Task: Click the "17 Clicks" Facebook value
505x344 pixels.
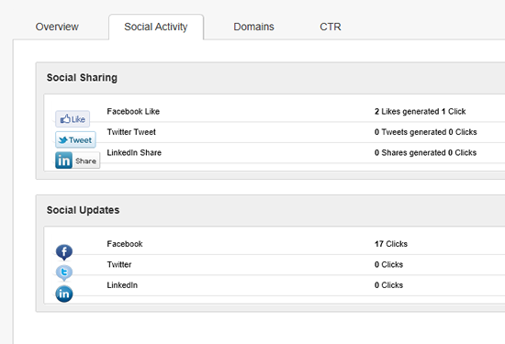Action: 391,244
